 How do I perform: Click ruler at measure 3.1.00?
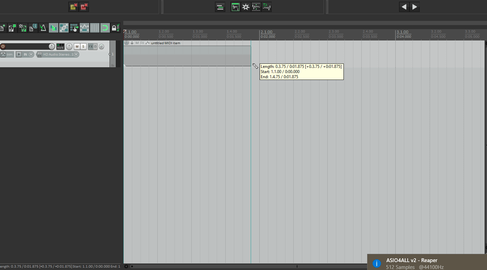click(403, 32)
